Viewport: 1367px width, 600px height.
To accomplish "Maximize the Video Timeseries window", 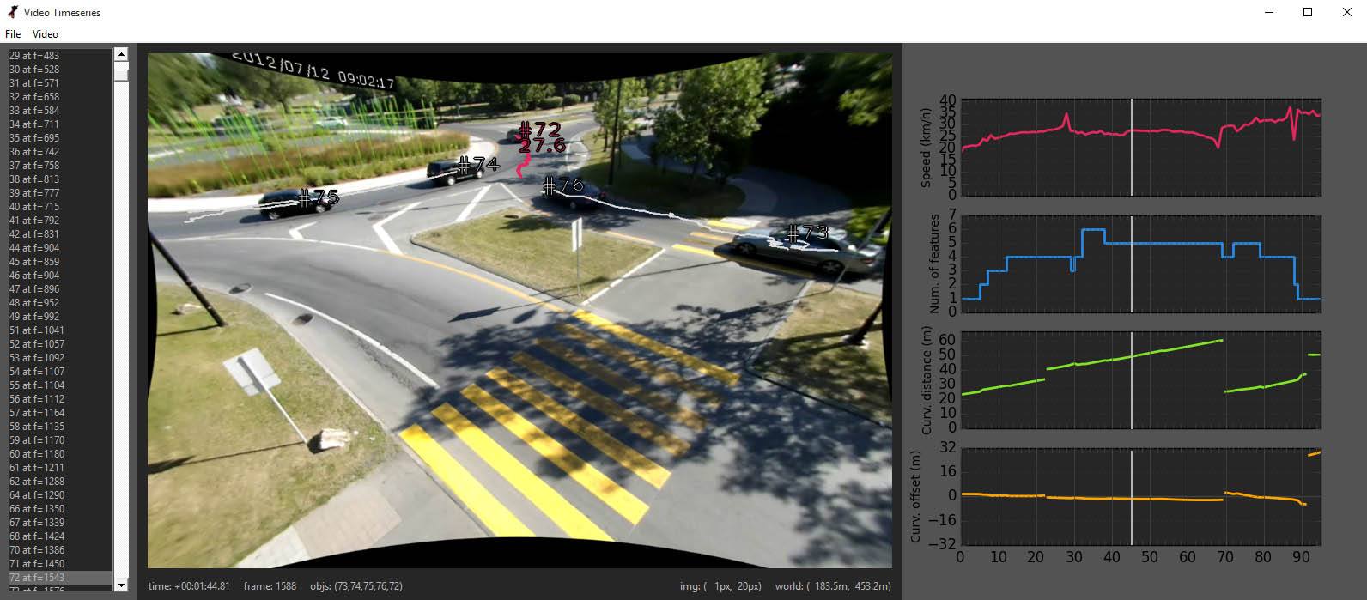I will 1308,12.
